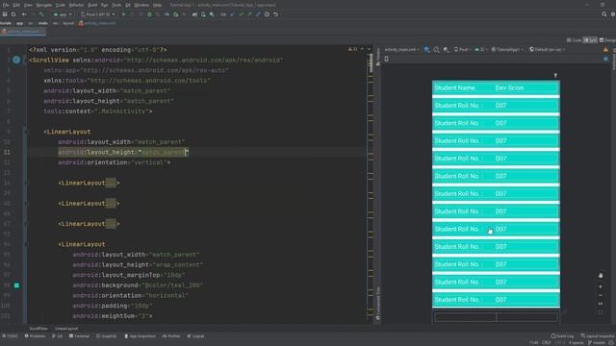
Task: Click the Dev Scion text in preview
Action: [x=509, y=87]
